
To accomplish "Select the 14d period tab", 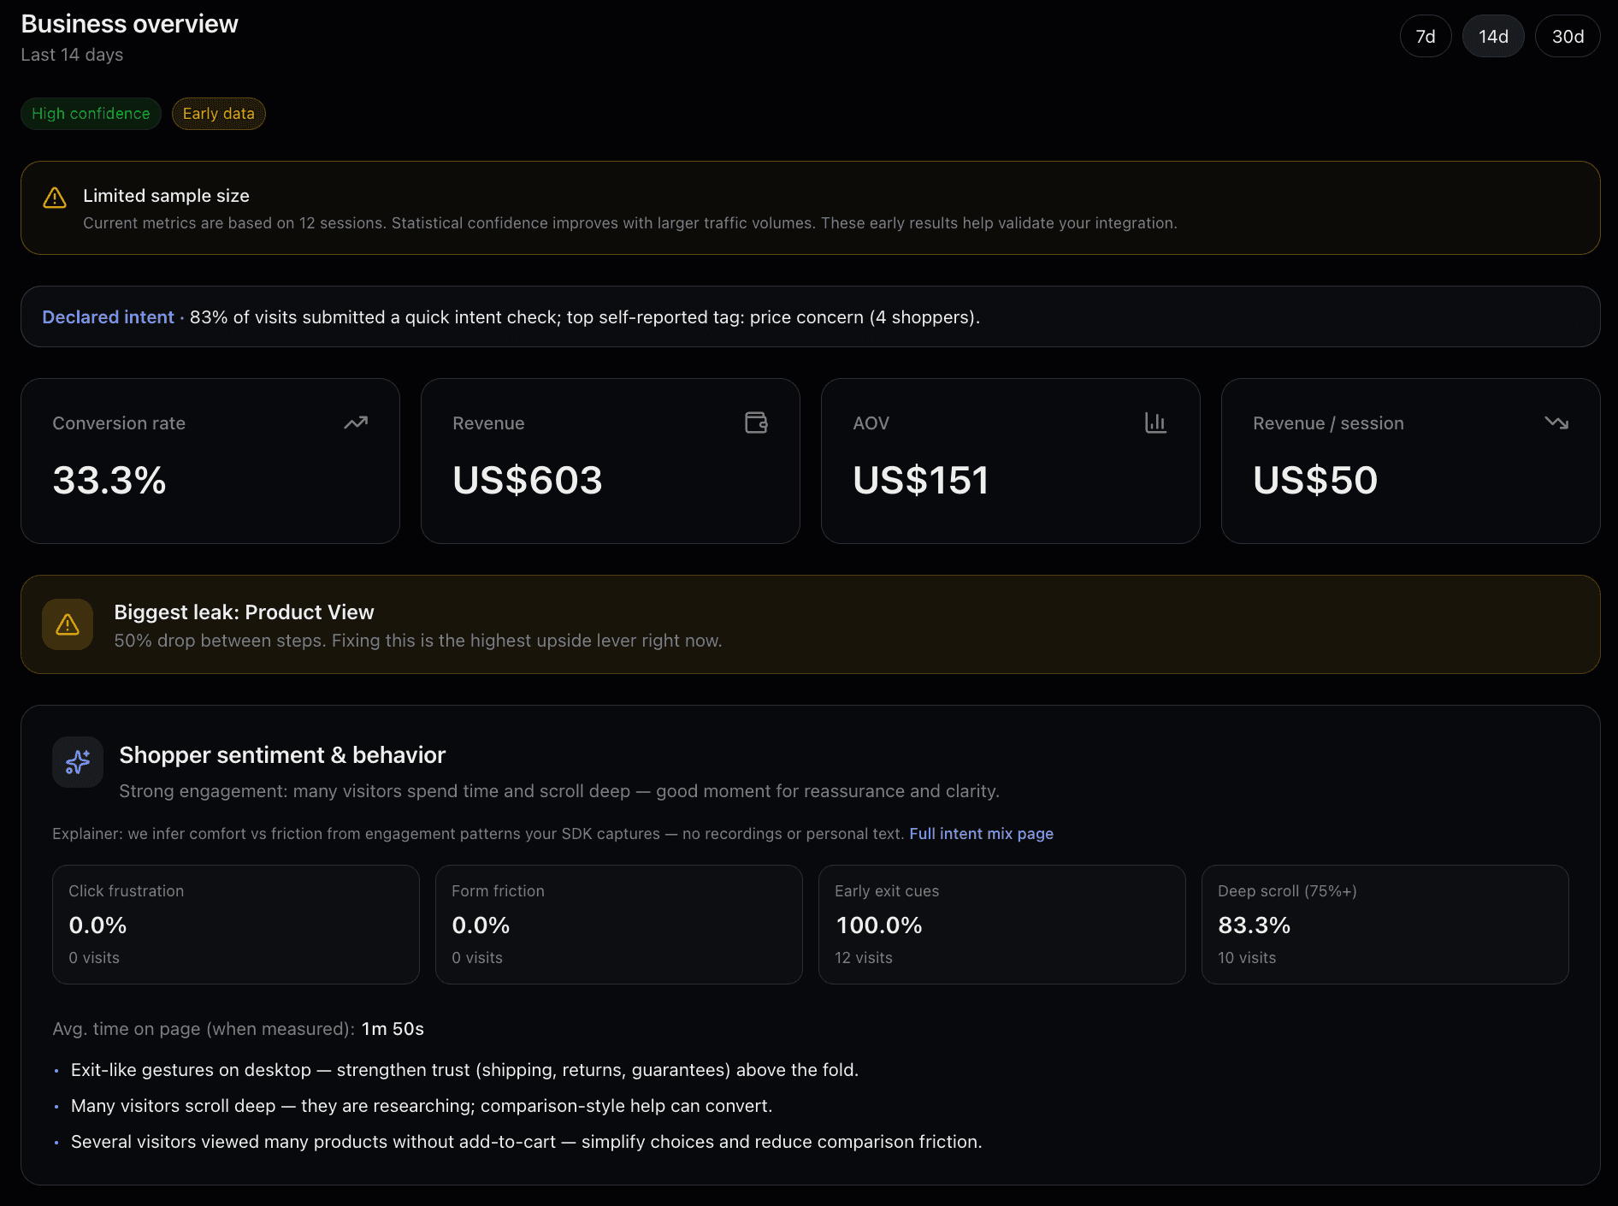I will [1493, 36].
